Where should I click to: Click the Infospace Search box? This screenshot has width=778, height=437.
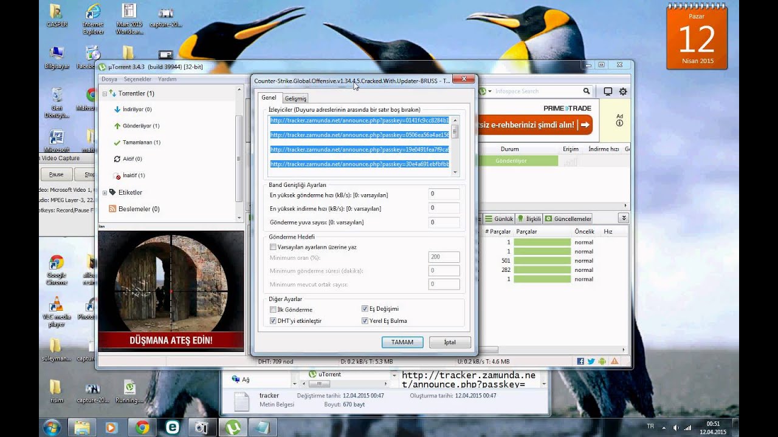tap(537, 91)
